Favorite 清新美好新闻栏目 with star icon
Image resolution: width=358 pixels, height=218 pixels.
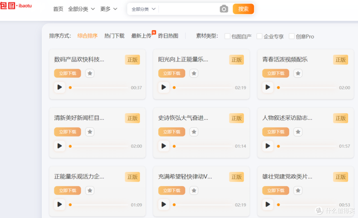pyautogui.click(x=90, y=132)
